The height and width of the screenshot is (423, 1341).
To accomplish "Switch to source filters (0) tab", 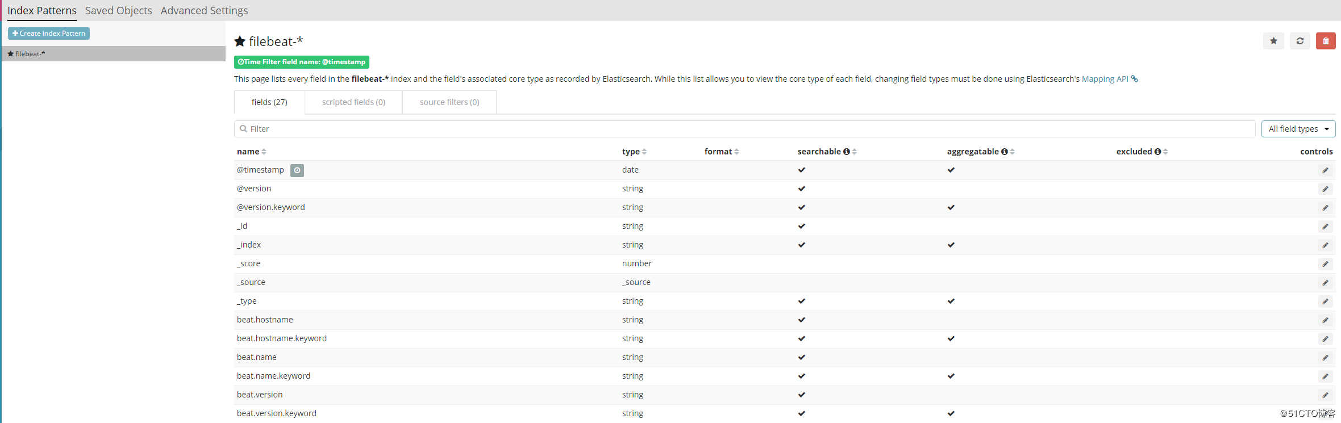I will tap(449, 102).
